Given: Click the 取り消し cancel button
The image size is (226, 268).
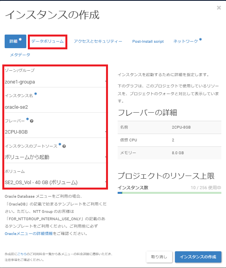Looking at the screenshot, I should 159,257.
